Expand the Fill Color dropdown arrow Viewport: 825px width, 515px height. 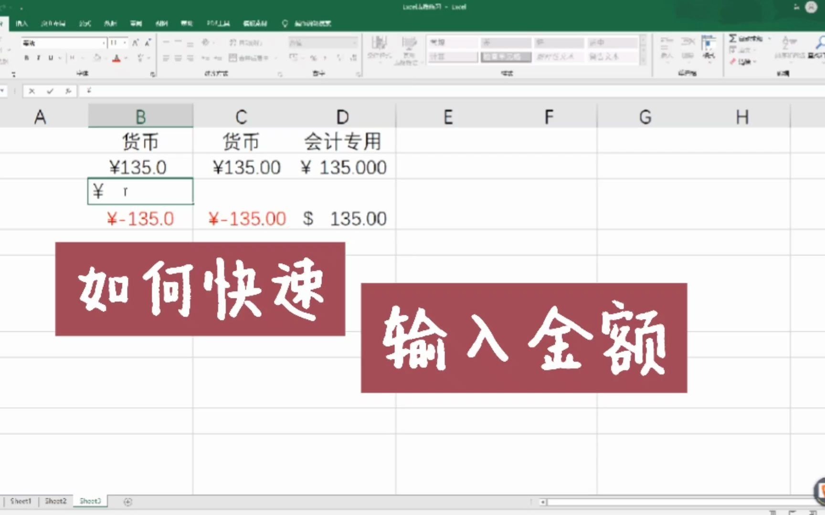point(106,58)
